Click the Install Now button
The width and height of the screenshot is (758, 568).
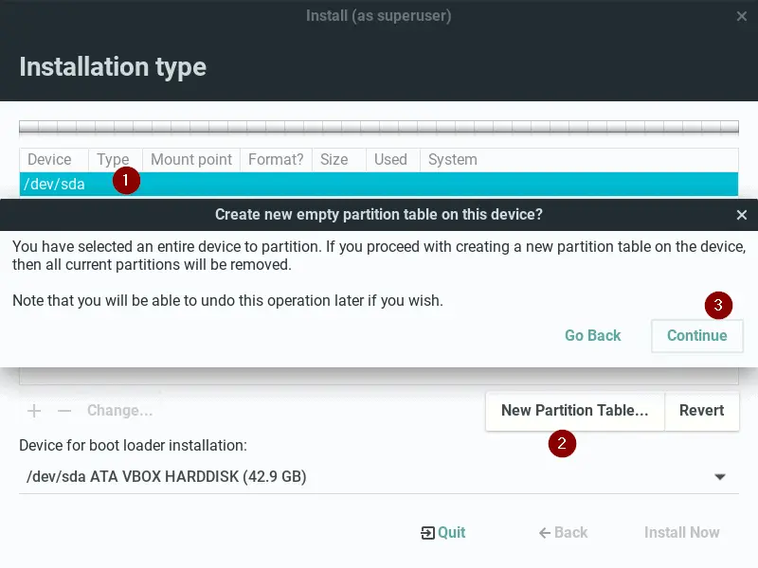(681, 532)
